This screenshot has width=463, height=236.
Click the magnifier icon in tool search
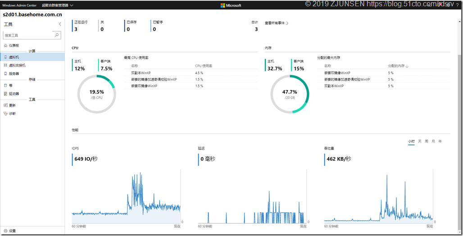(x=57, y=35)
